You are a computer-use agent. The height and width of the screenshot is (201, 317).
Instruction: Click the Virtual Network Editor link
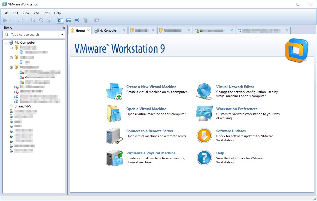[235, 87]
